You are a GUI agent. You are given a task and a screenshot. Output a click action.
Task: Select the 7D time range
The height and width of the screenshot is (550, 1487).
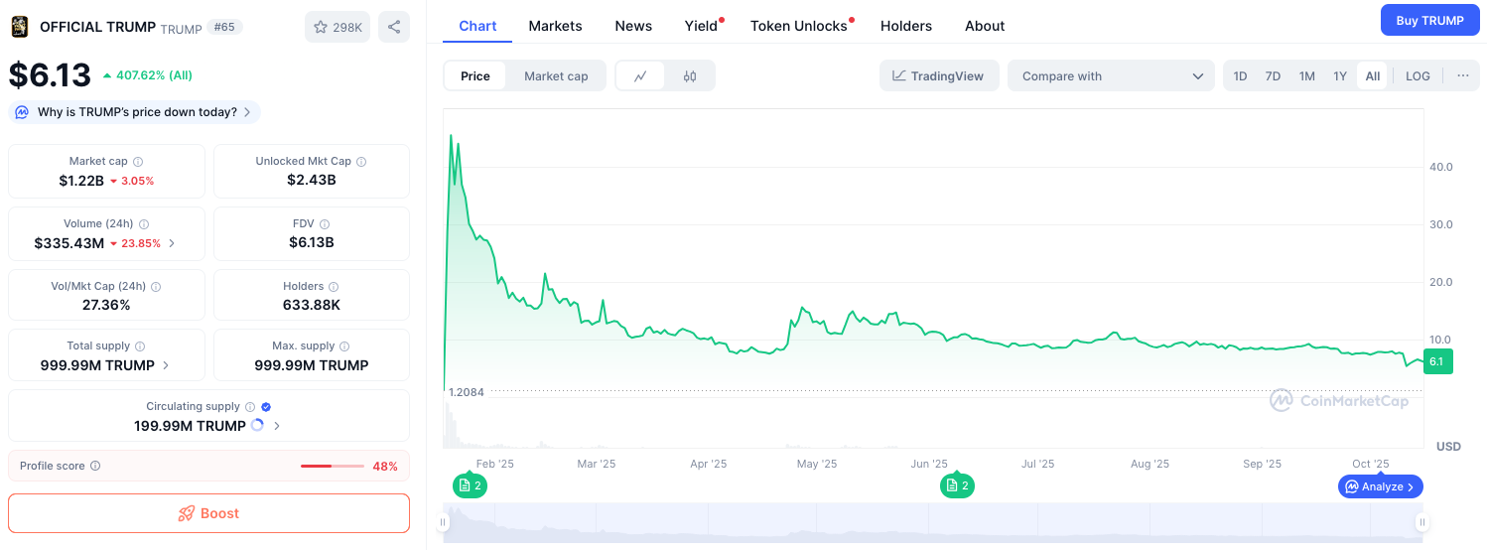tap(1273, 75)
